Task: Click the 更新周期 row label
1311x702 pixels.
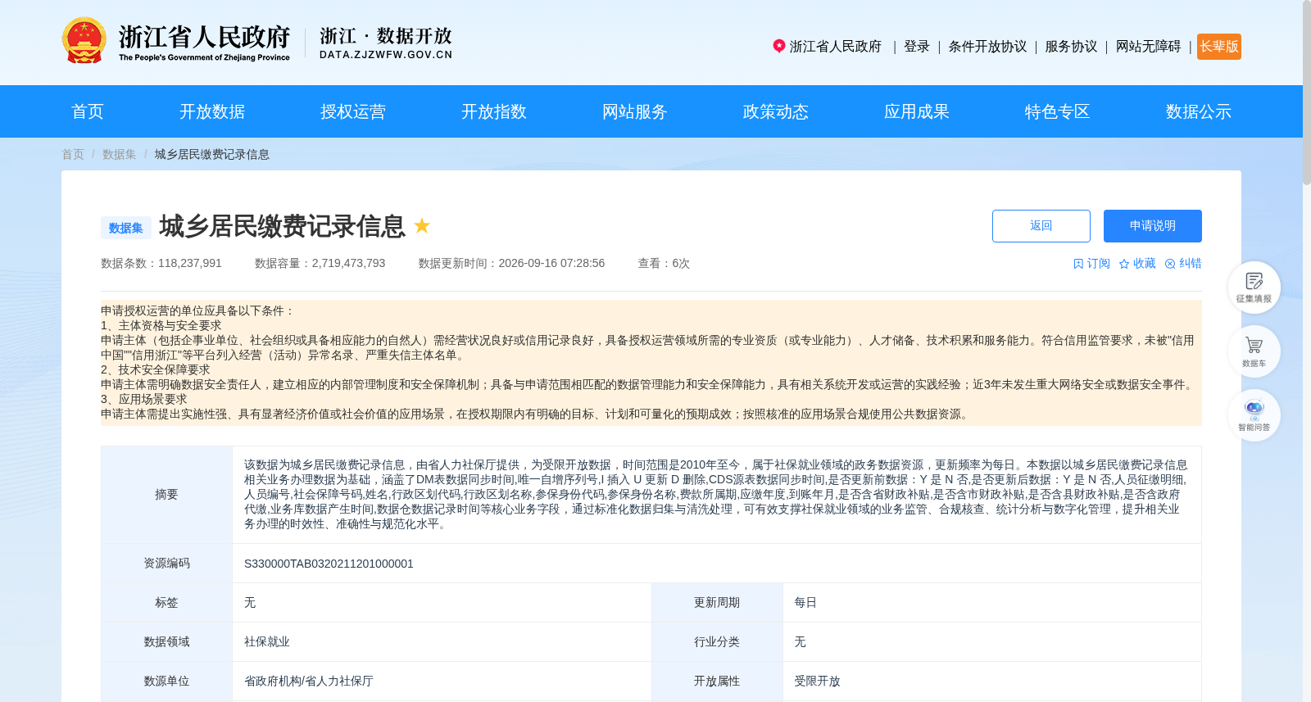Action: coord(717,603)
